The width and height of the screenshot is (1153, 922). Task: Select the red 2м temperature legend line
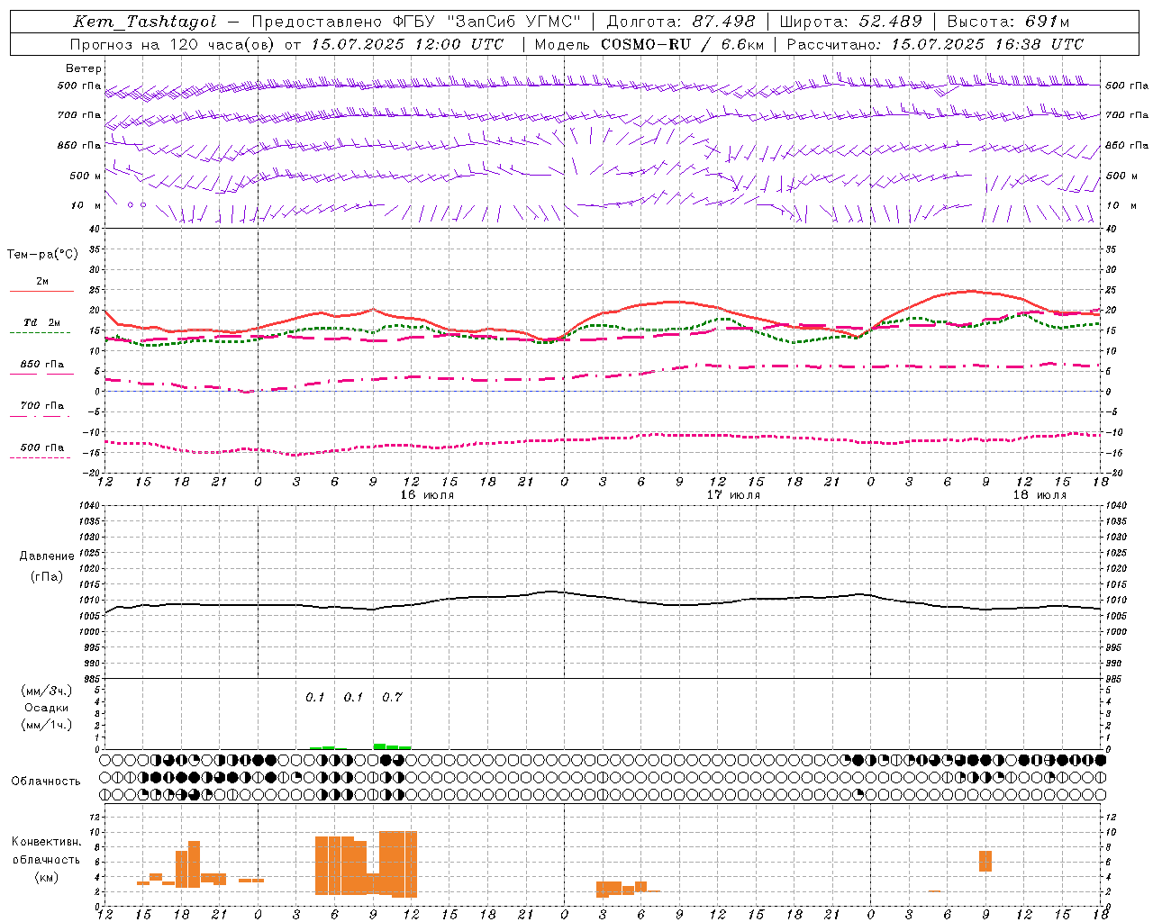pos(41,291)
